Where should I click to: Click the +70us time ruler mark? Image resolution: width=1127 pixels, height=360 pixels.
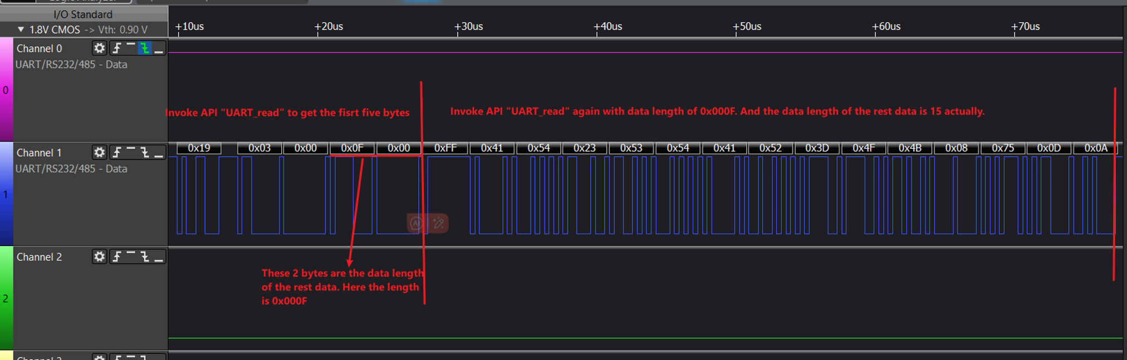1025,26
